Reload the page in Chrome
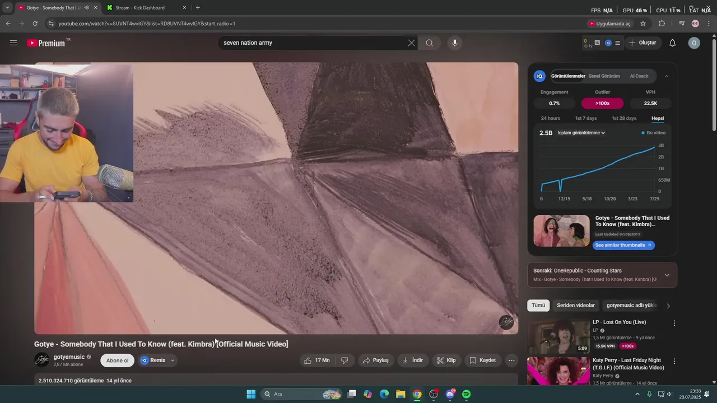The image size is (717, 403). pos(35,24)
